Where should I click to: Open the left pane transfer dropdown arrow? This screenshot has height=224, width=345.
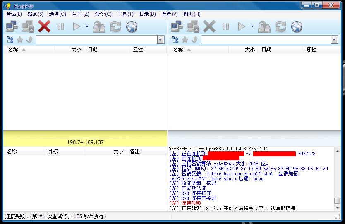87,26
